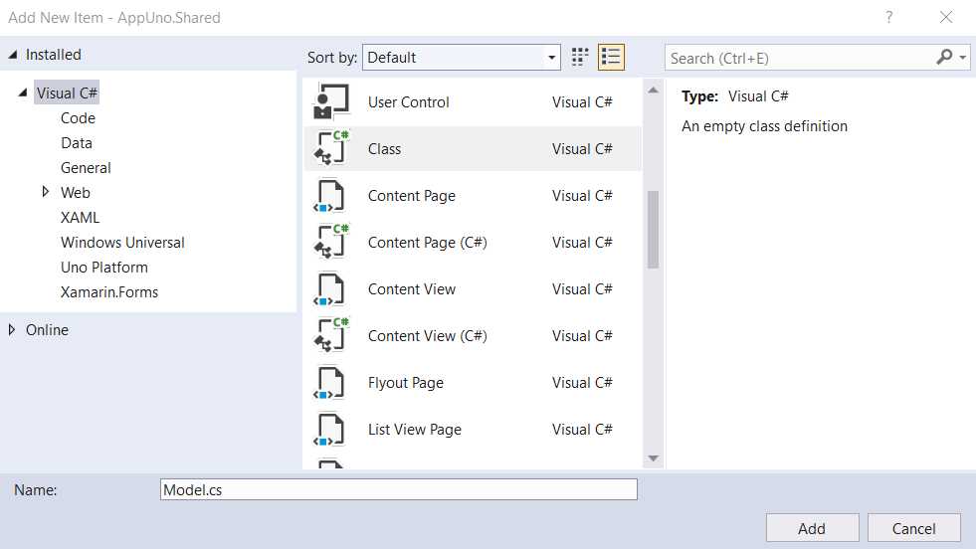Switch to medium icons grid view
This screenshot has width=976, height=549.
(x=579, y=58)
